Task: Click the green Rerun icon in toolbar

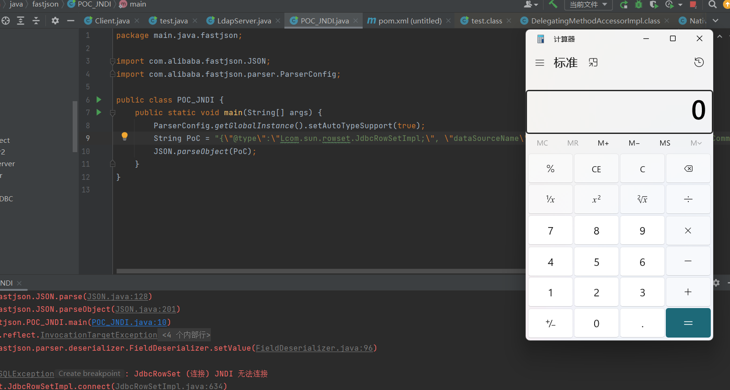Action: coord(624,5)
